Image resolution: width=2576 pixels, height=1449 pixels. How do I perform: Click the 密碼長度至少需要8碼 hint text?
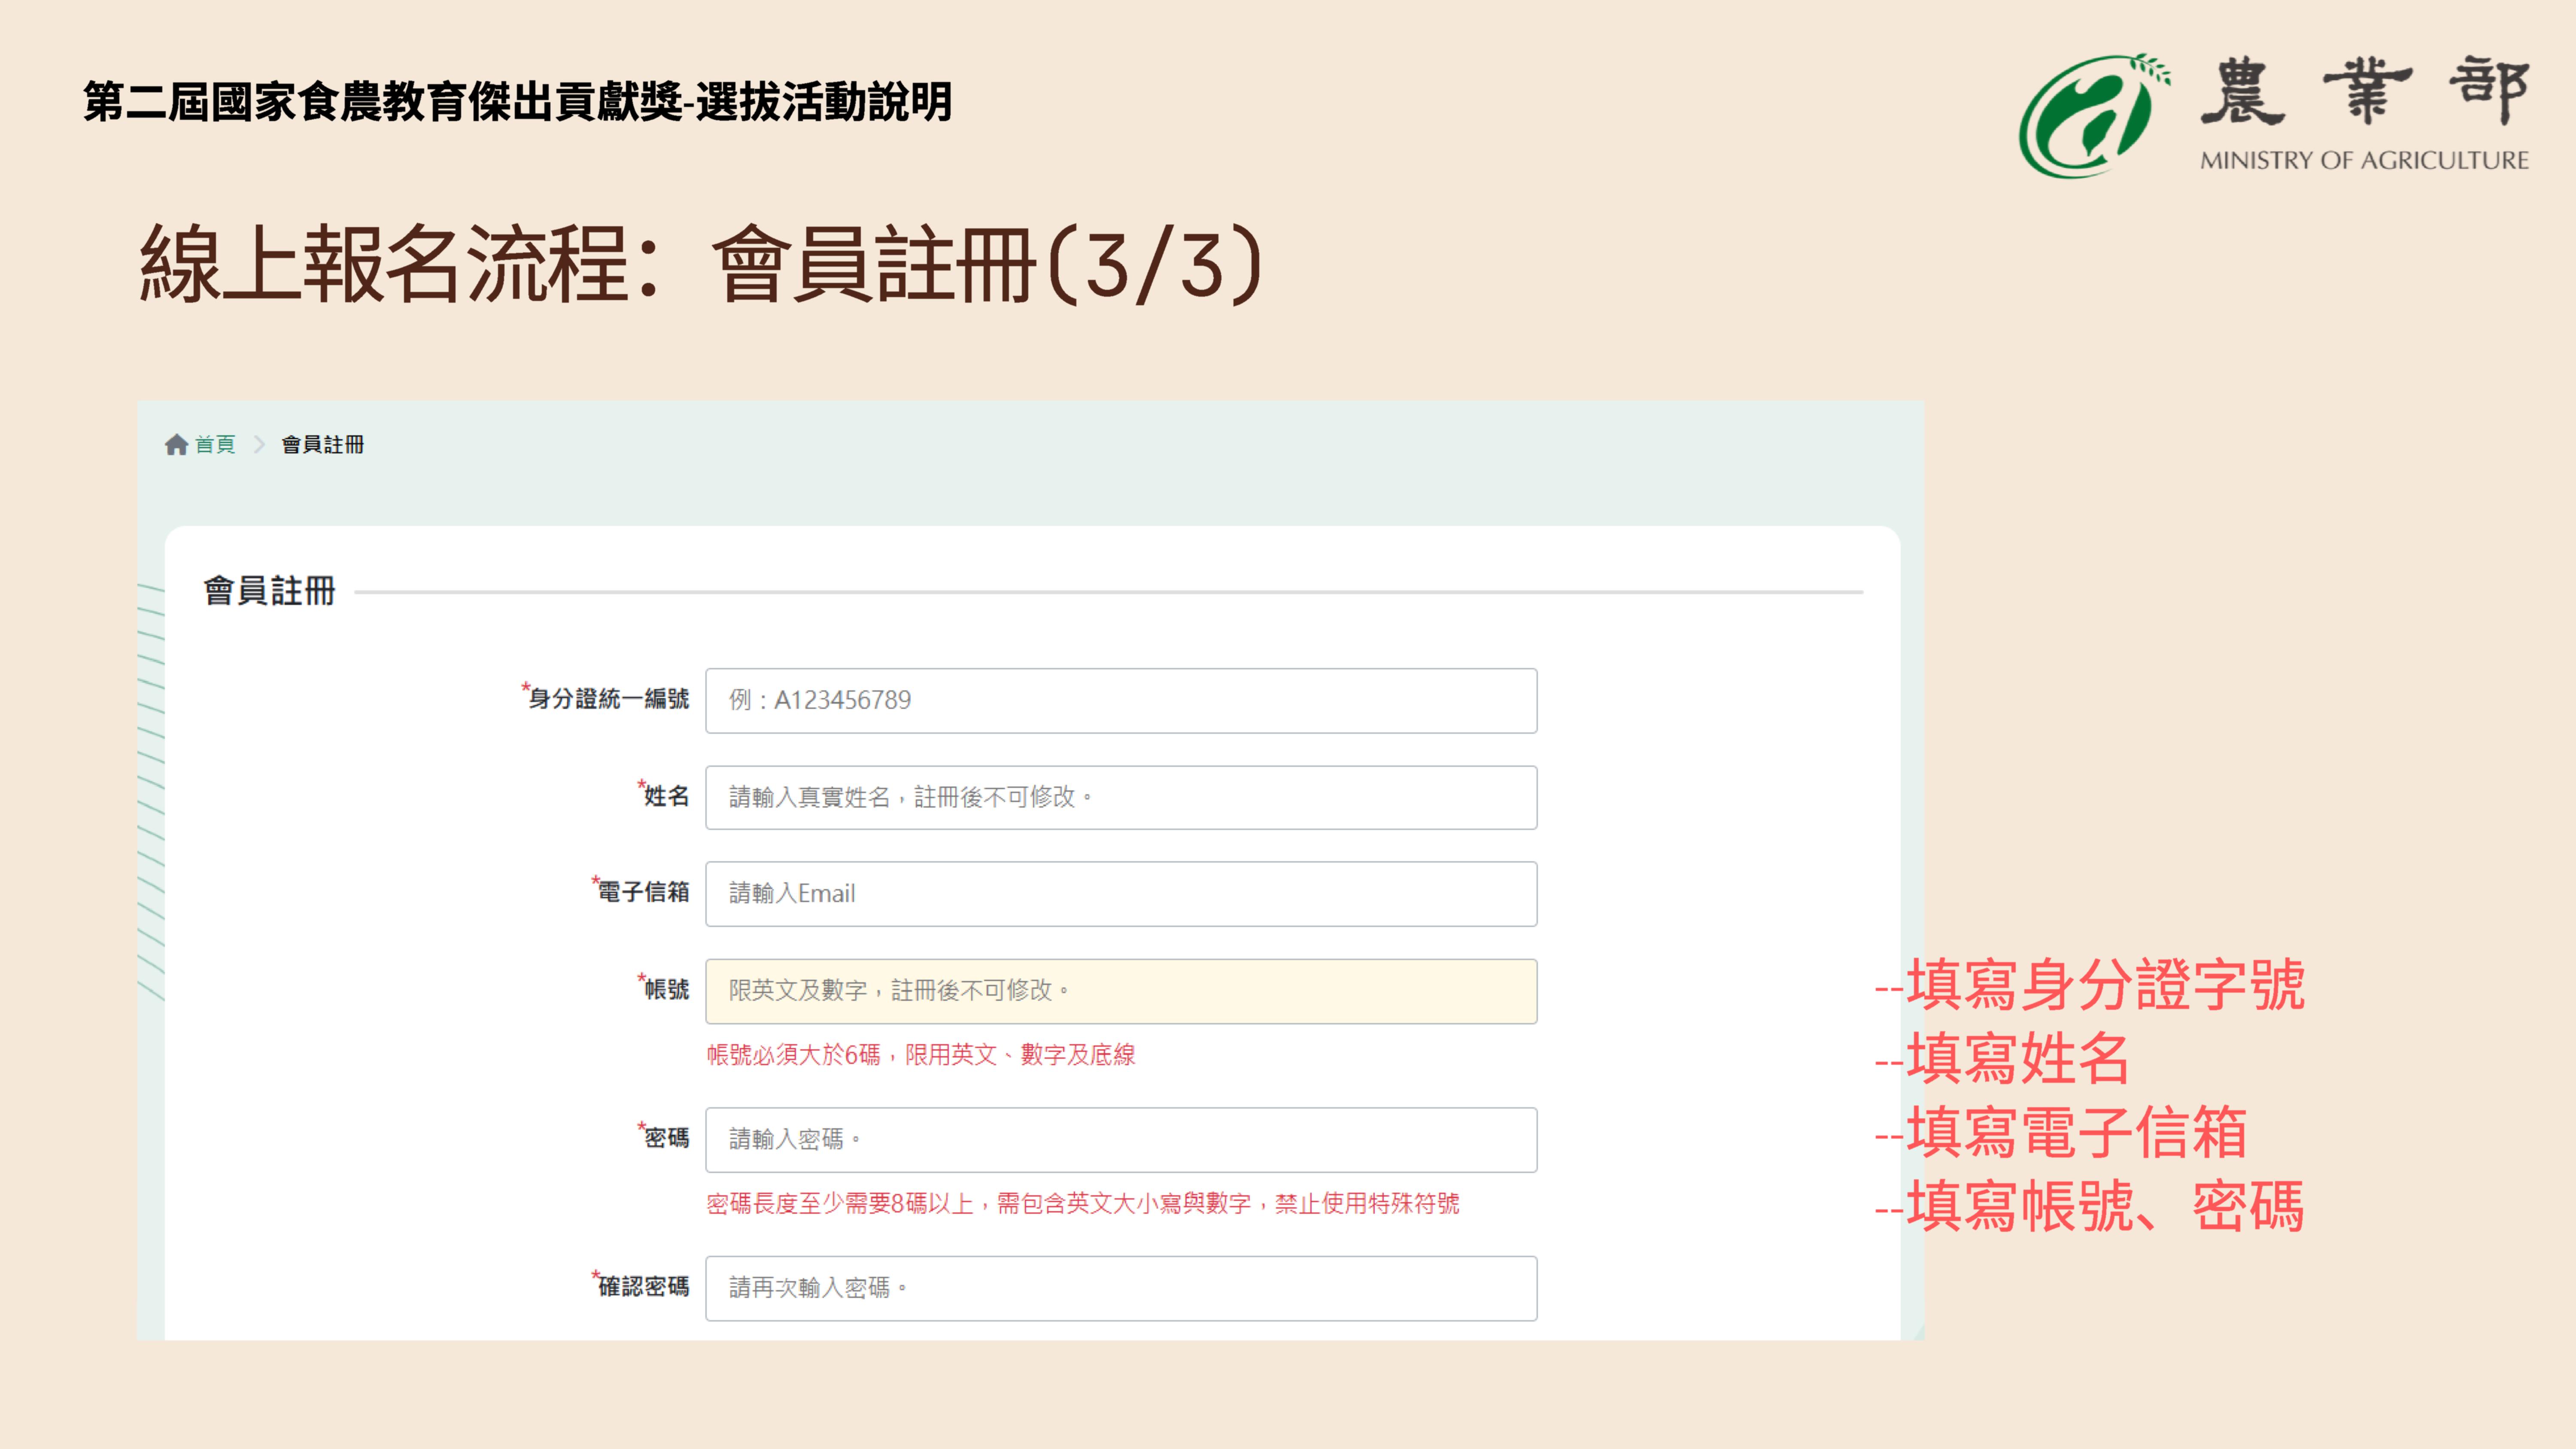[1083, 1203]
